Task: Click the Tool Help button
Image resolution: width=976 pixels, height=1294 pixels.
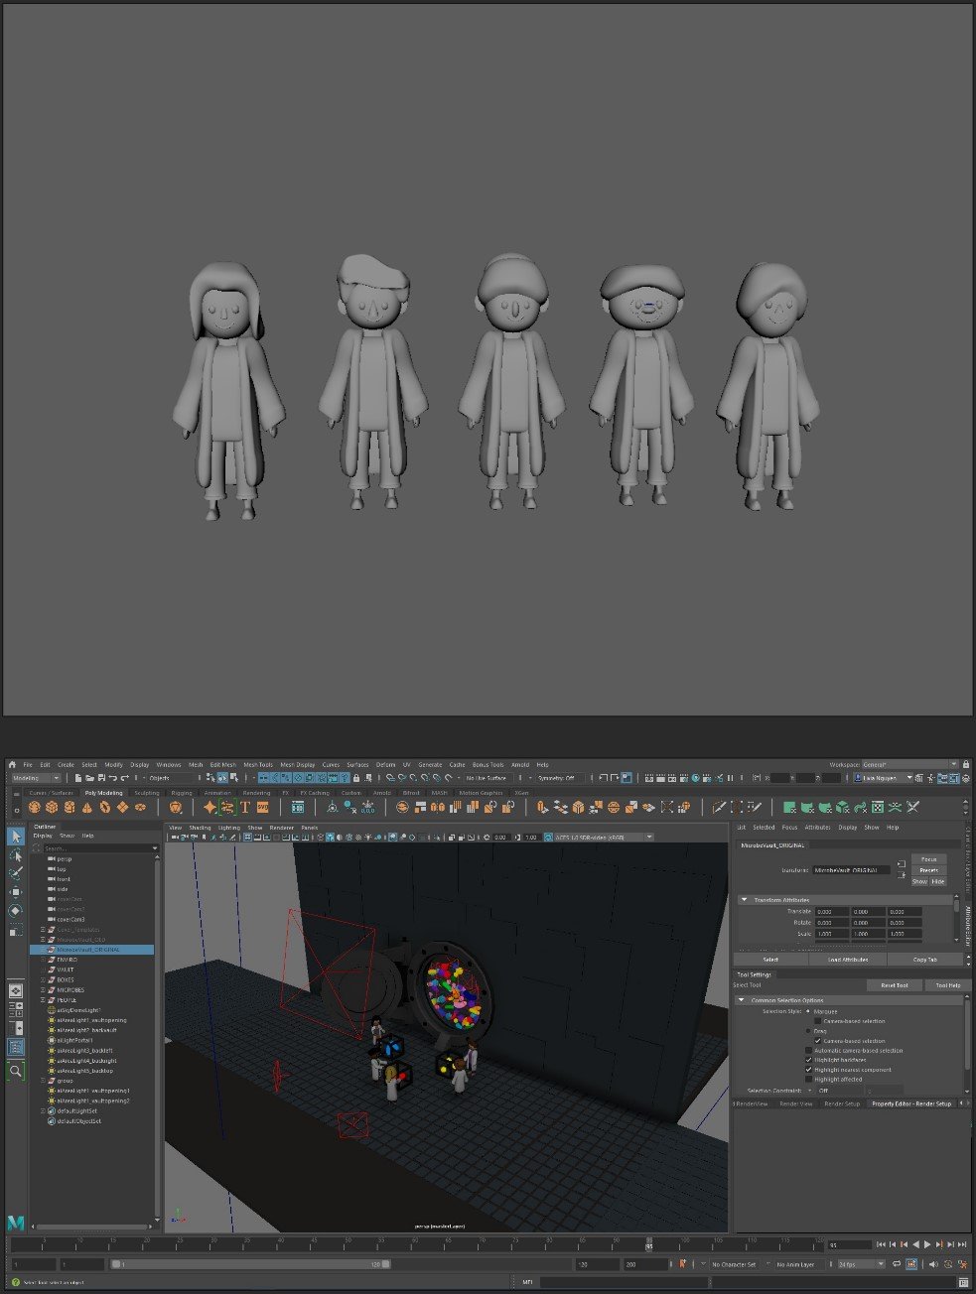Action: pyautogui.click(x=947, y=985)
